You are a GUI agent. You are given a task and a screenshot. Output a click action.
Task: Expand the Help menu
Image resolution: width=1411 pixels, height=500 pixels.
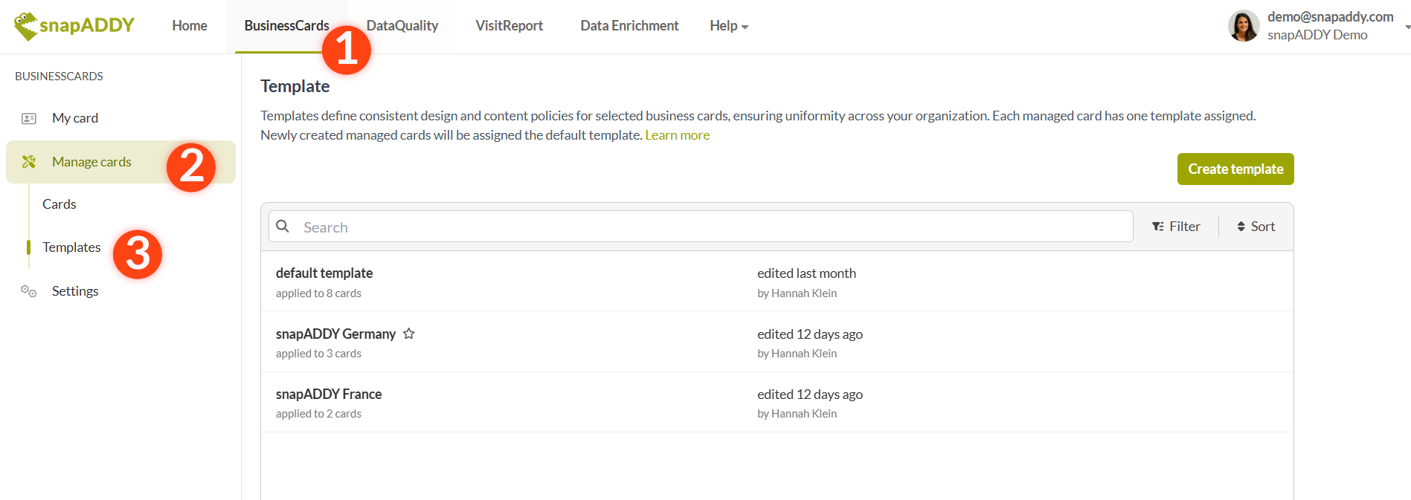click(x=728, y=26)
